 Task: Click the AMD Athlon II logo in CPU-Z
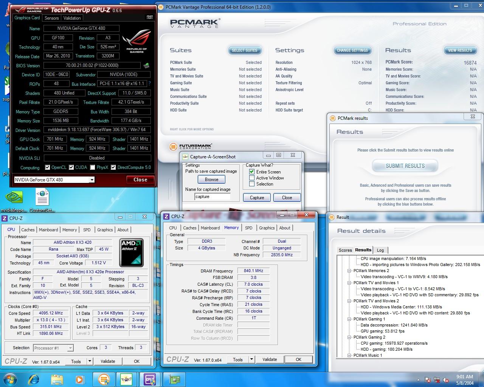pos(131,252)
